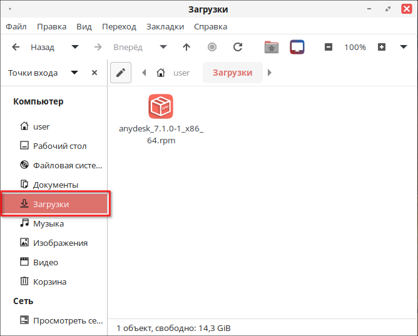Open the Точки входа sidebar dropdown
This screenshot has width=418, height=336.
tap(74, 73)
